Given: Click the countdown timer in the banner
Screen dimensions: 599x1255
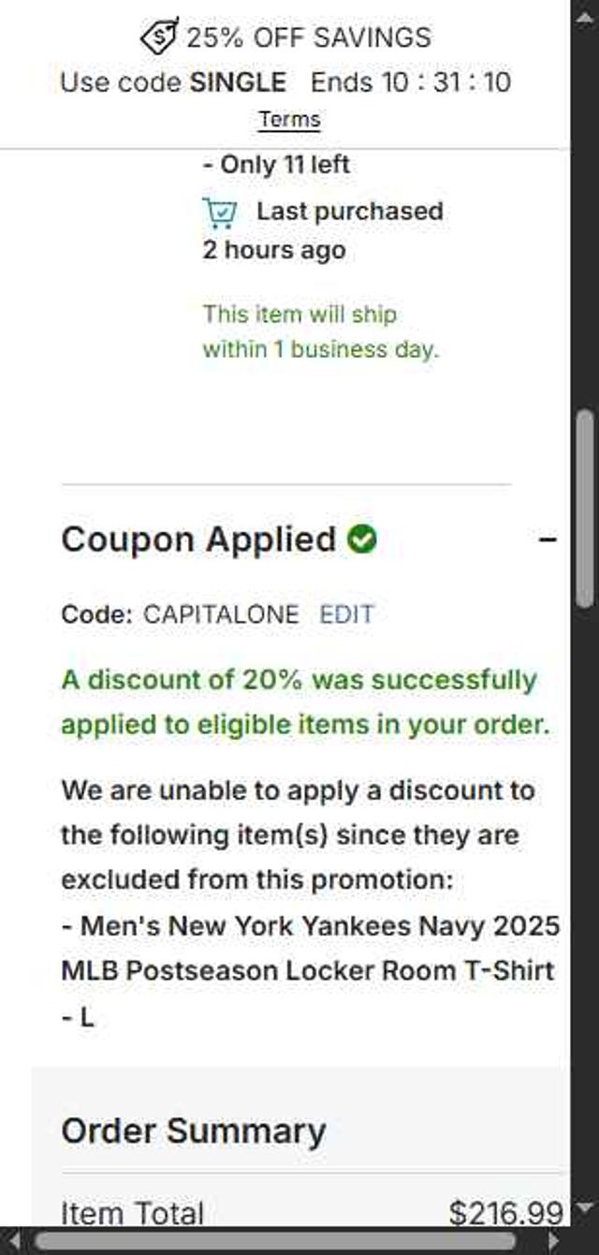Looking at the screenshot, I should pos(446,82).
